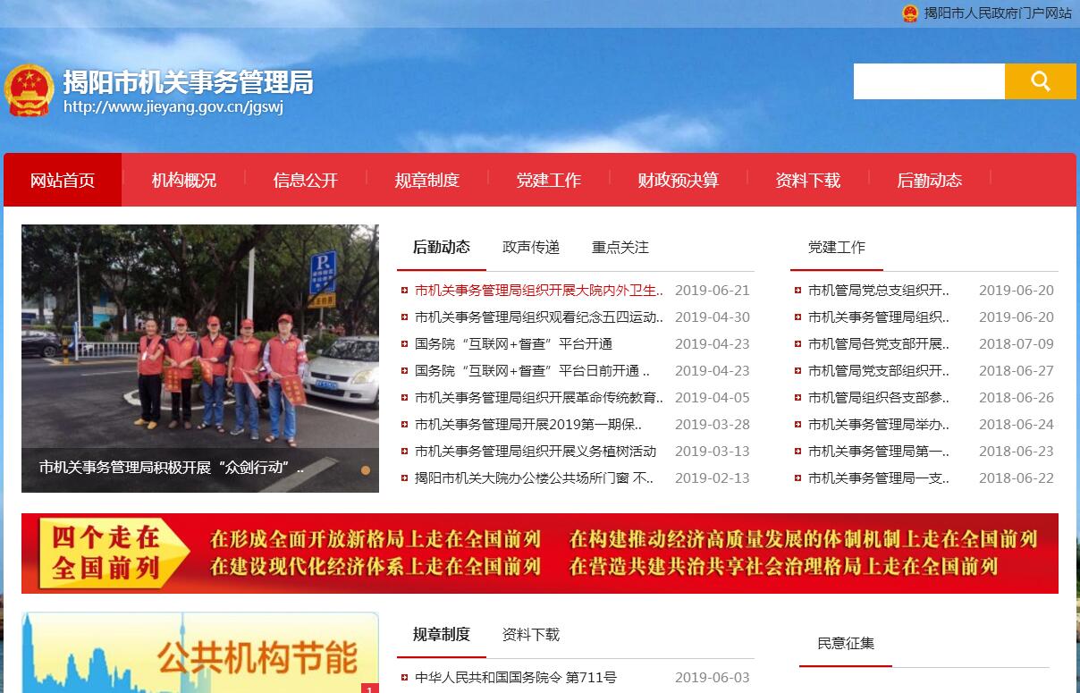Click the small emblem icon in top bar

coord(910,13)
